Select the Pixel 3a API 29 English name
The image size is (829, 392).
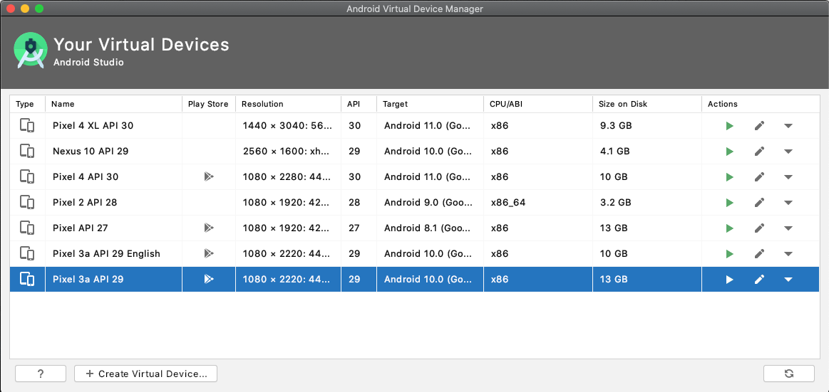tap(106, 254)
